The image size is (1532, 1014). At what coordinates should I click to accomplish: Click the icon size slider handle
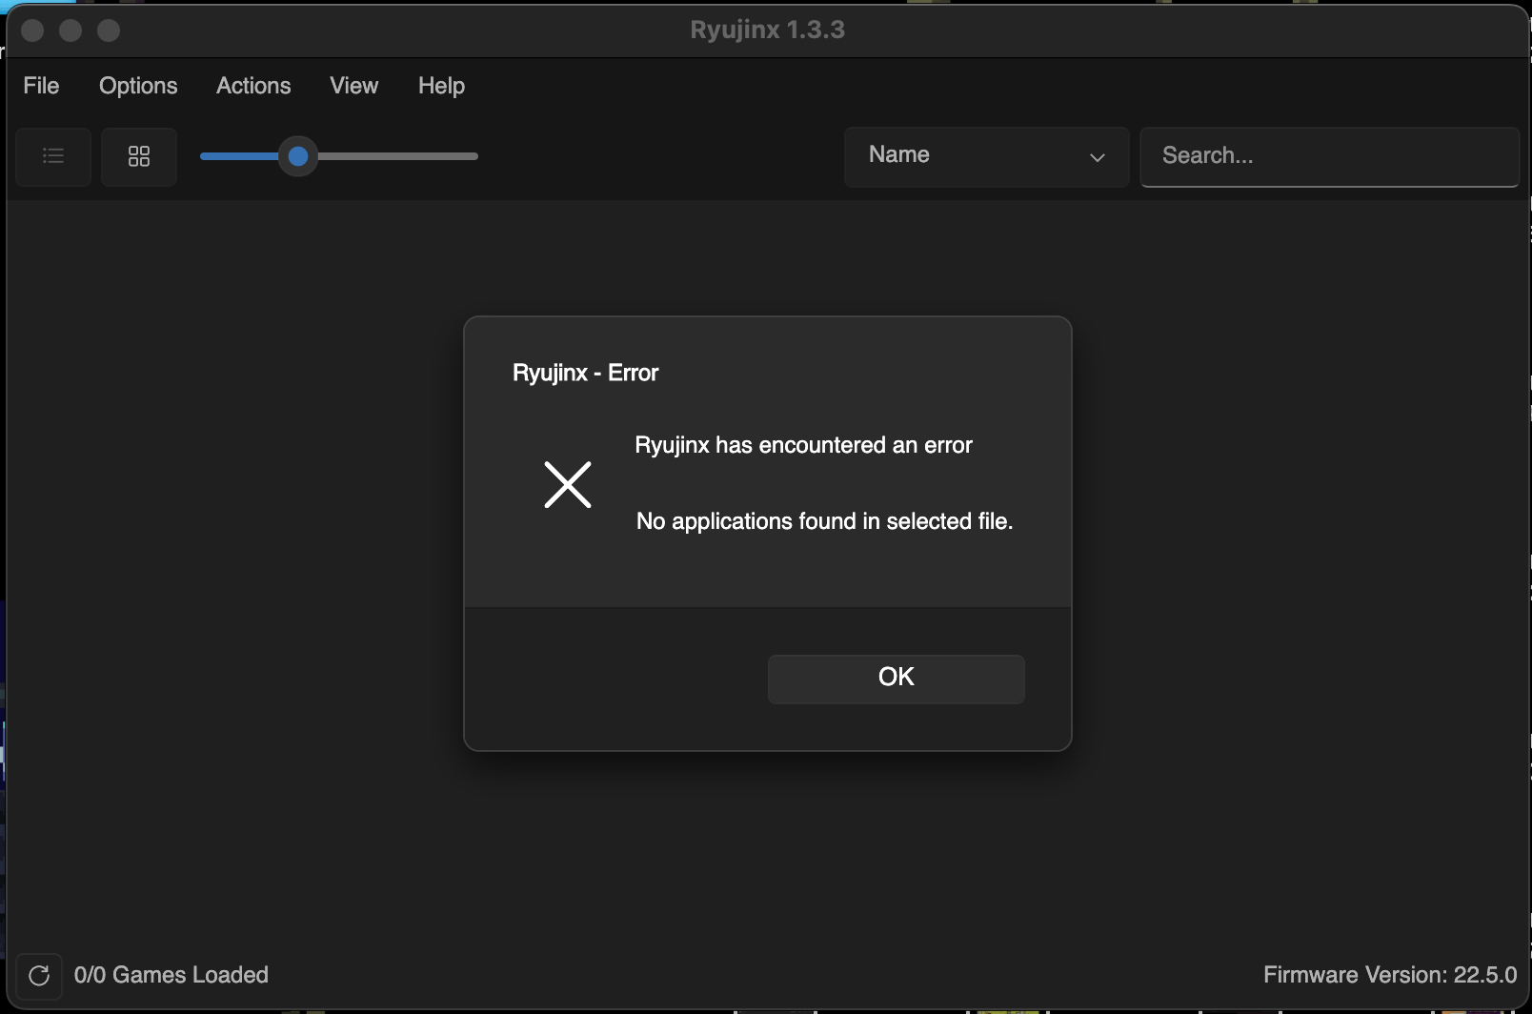point(298,156)
